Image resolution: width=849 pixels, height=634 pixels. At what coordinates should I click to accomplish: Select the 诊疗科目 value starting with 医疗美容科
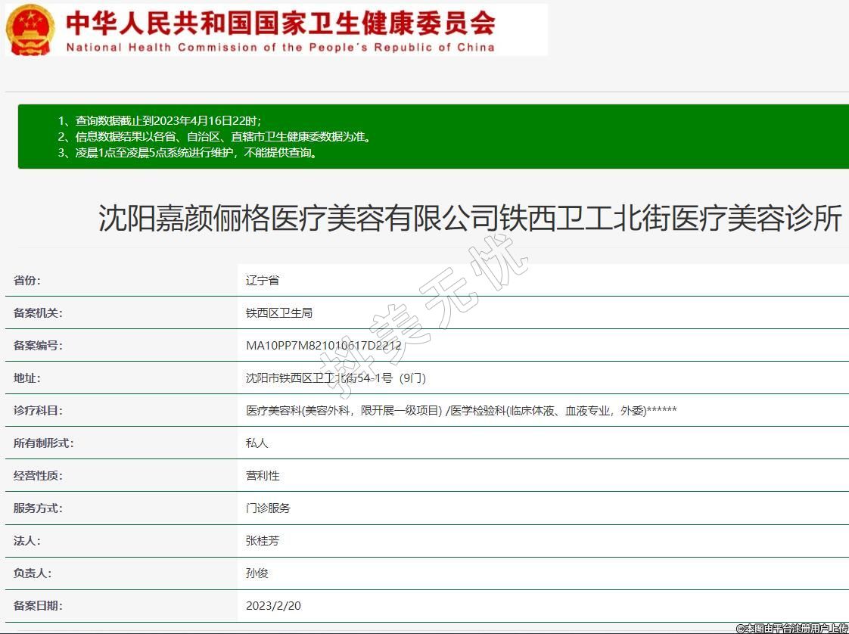(x=461, y=411)
